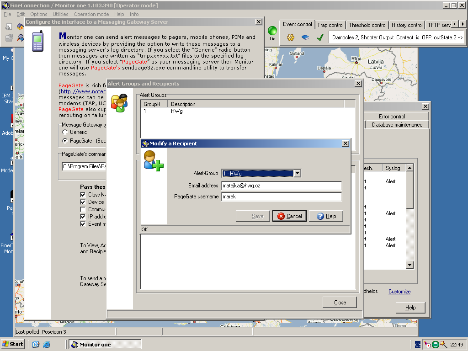Toggle the IP address checkbox

coord(83,217)
